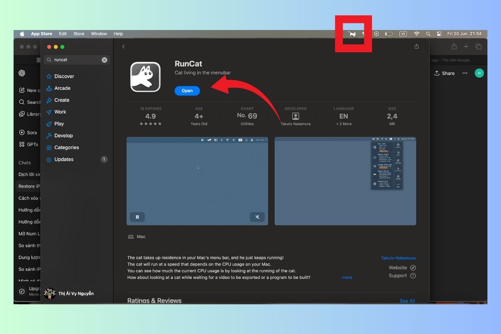Open the Thị Ái Vy Nguyễn account
The height and width of the screenshot is (334, 501).
click(69, 294)
